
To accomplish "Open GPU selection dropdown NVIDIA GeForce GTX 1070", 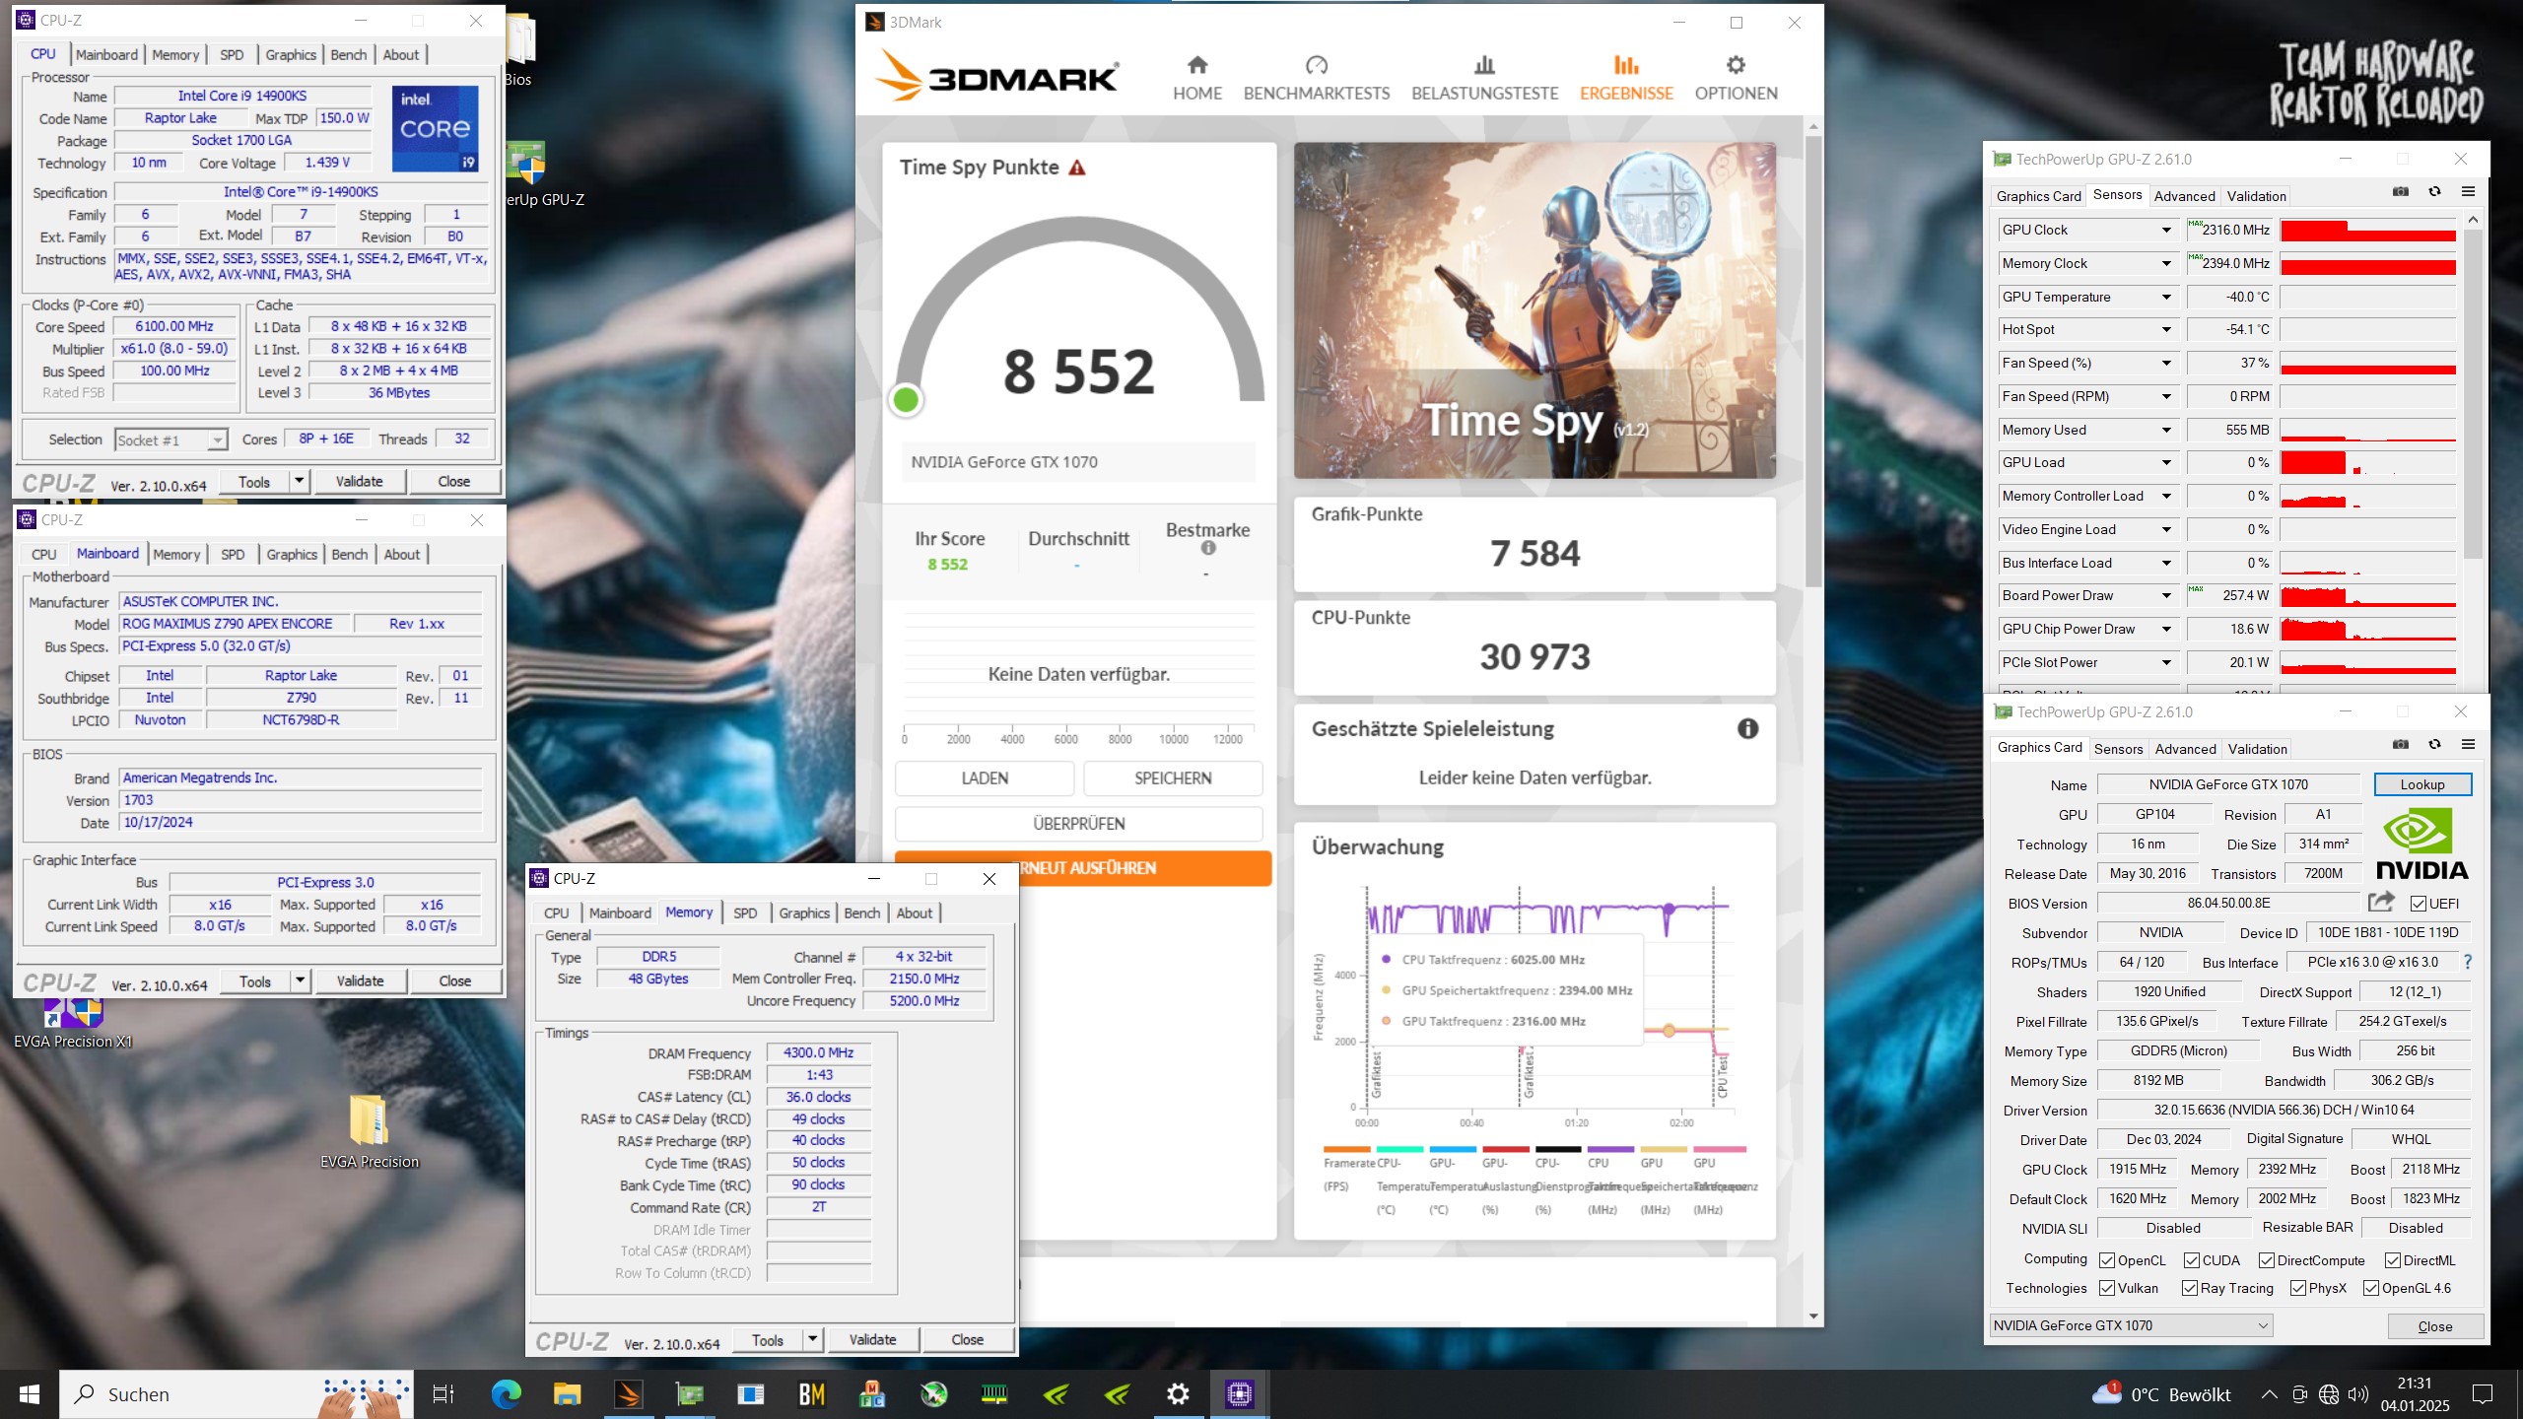I will tap(2132, 1325).
